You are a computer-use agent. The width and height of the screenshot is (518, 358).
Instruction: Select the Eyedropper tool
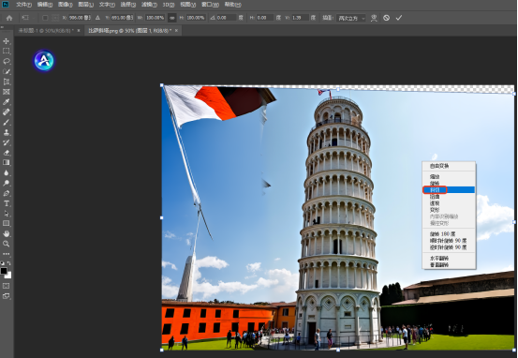point(6,102)
